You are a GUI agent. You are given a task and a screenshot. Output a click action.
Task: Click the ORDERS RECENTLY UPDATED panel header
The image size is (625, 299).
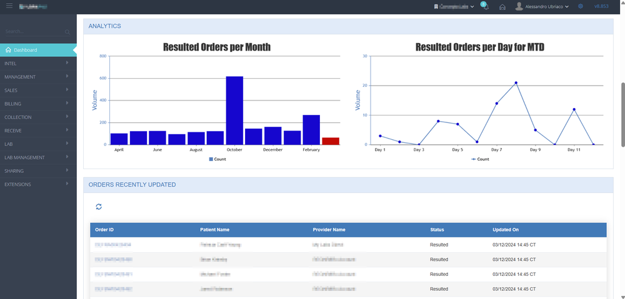point(348,185)
